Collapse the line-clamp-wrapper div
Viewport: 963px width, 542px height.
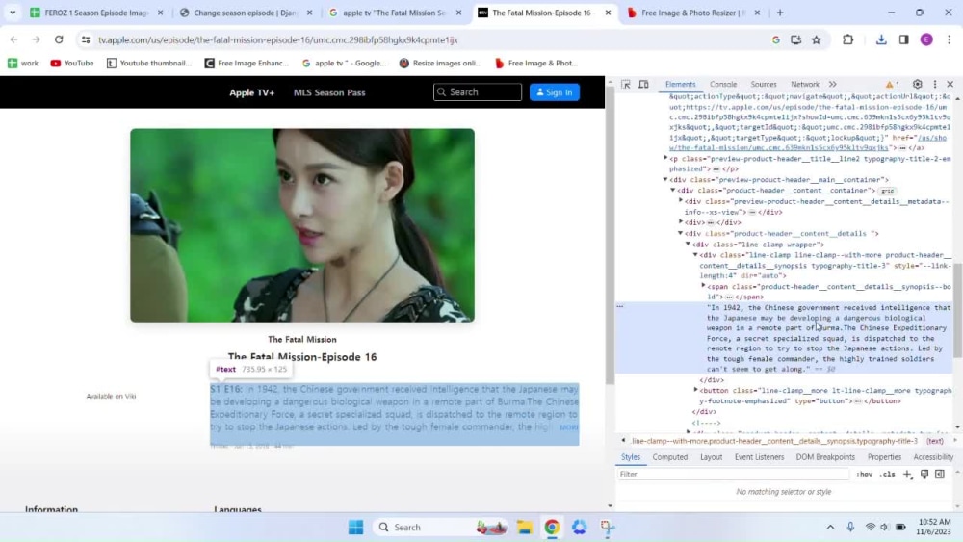coord(688,245)
